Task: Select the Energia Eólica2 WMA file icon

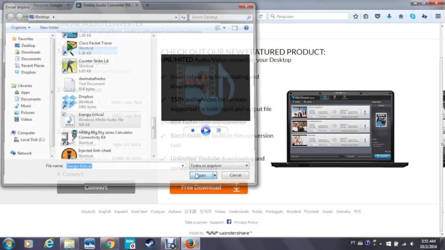Action: click(70, 121)
